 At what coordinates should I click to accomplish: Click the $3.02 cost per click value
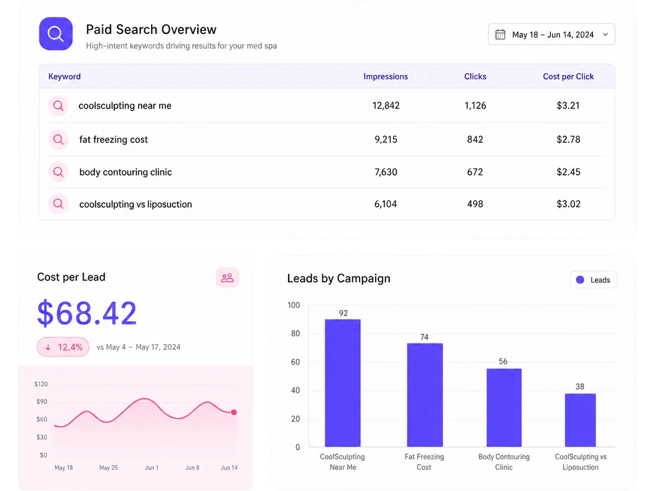point(569,204)
